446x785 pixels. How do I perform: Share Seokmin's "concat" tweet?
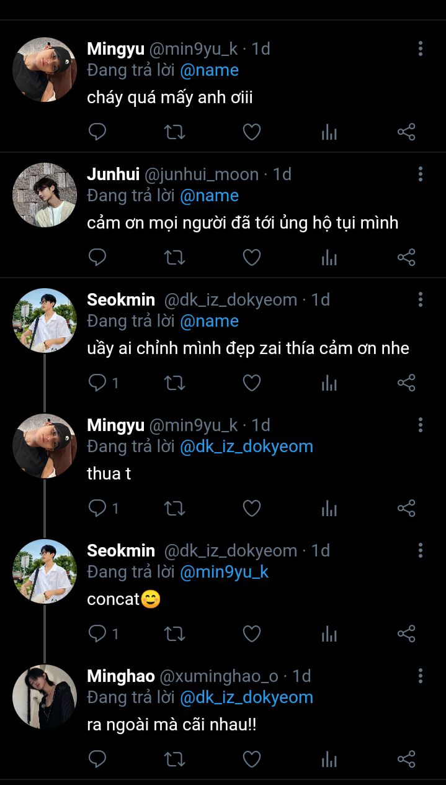click(406, 633)
